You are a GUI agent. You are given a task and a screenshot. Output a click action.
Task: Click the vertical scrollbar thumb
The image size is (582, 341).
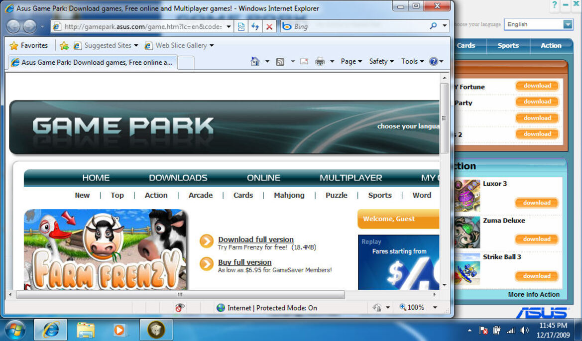pyautogui.click(x=444, y=118)
